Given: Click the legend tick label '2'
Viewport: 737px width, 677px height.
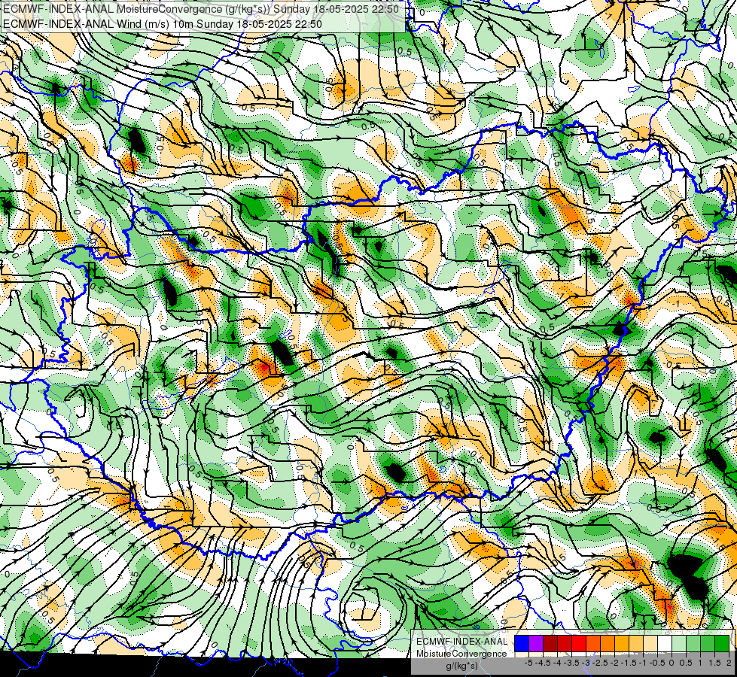Looking at the screenshot, I should click(x=729, y=663).
